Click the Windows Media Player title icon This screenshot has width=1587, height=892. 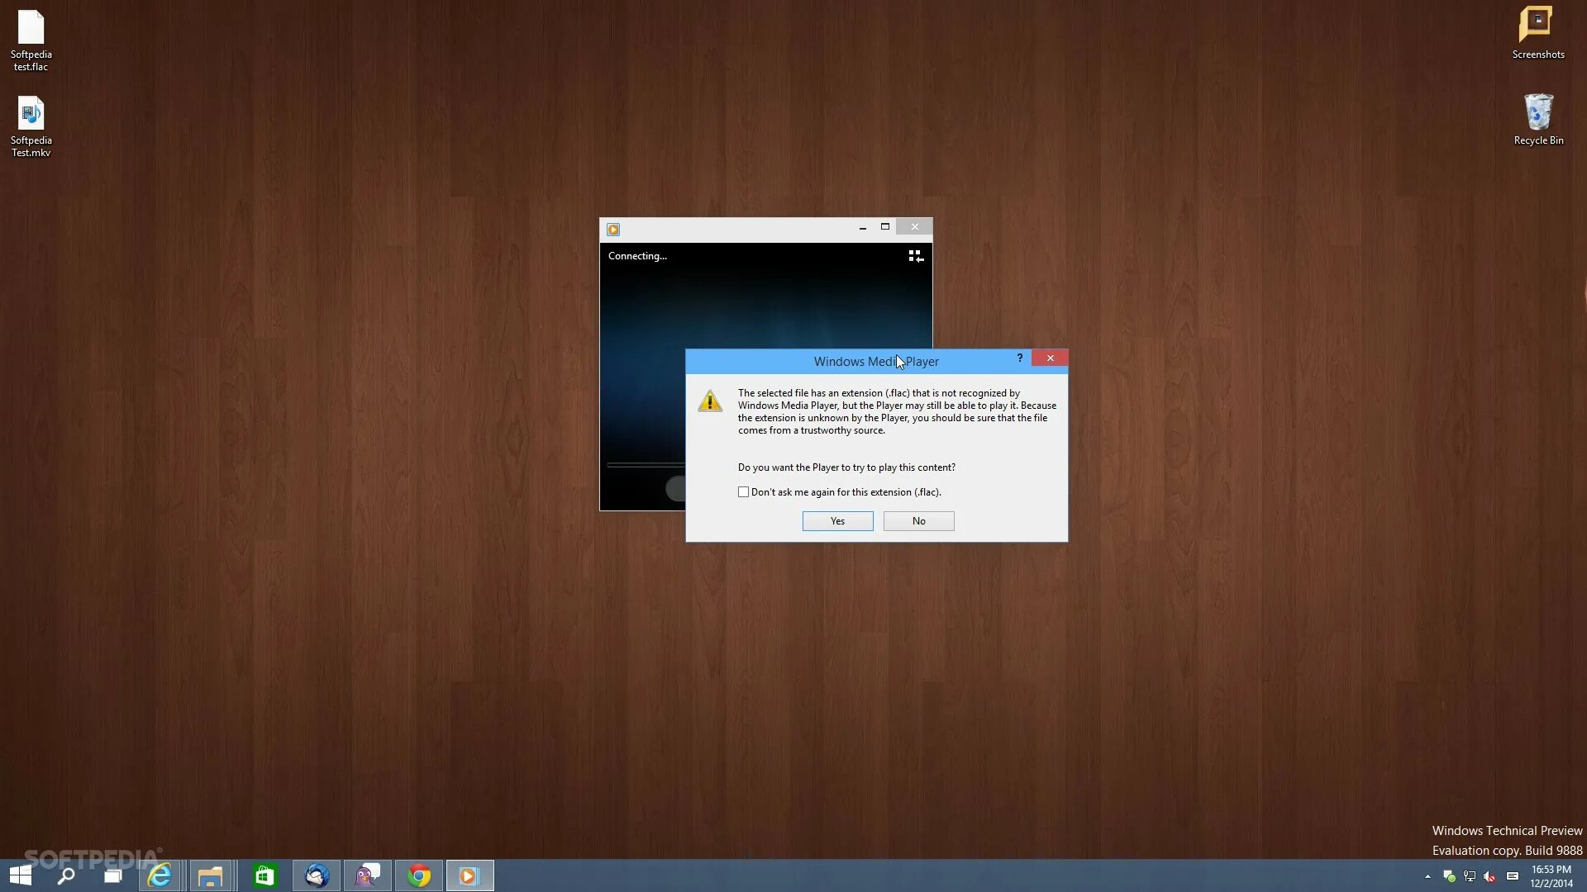click(613, 230)
